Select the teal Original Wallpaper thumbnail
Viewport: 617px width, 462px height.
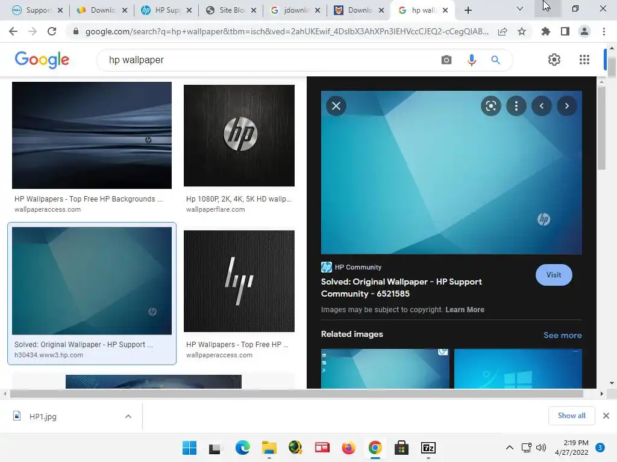tap(92, 281)
